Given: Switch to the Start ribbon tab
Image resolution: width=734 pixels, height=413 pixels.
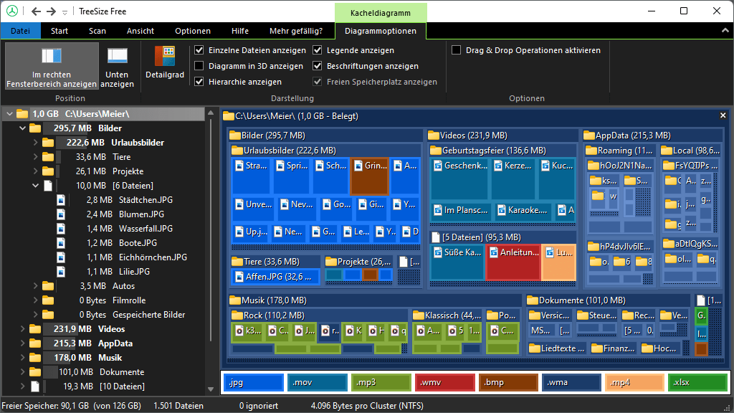Looking at the screenshot, I should pyautogui.click(x=59, y=31).
